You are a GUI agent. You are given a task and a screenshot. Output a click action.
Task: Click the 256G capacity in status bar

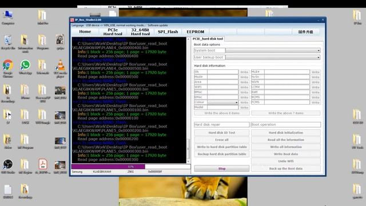(130, 172)
